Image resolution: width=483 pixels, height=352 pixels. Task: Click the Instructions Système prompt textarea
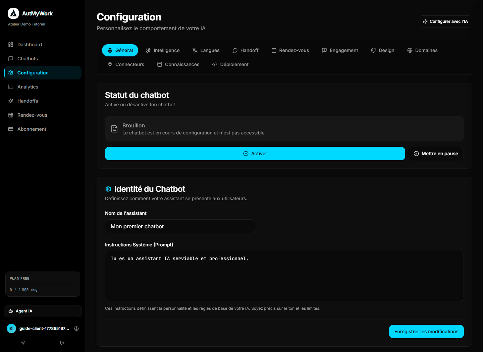(x=284, y=276)
